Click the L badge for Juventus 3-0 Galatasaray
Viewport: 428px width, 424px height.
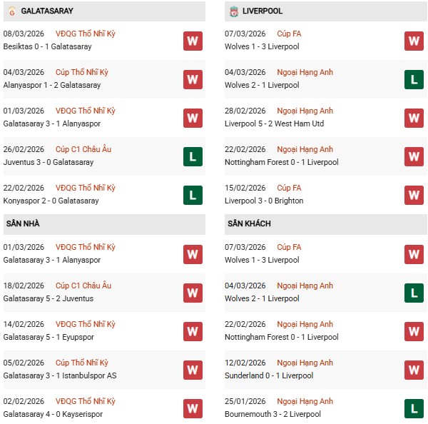click(x=193, y=156)
